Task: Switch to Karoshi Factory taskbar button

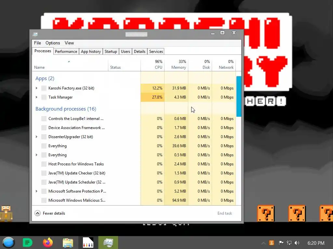Action: [x=88, y=243]
